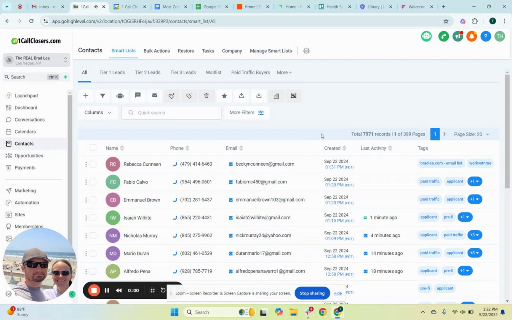Open the contact Rebecca Cunneen
The height and width of the screenshot is (320, 512).
[142, 164]
